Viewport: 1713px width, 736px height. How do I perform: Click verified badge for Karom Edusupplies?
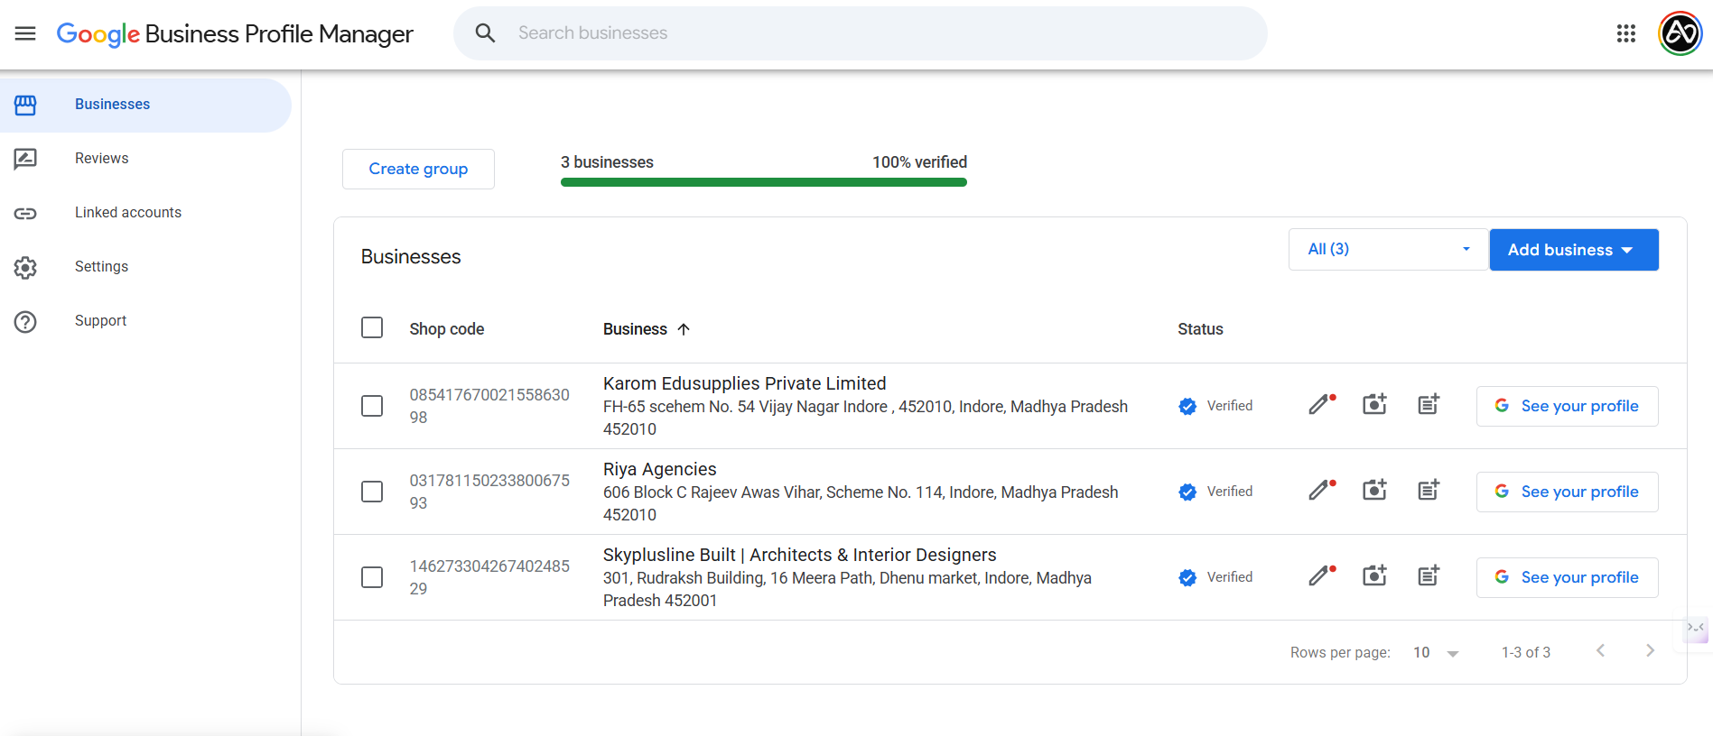[1187, 406]
